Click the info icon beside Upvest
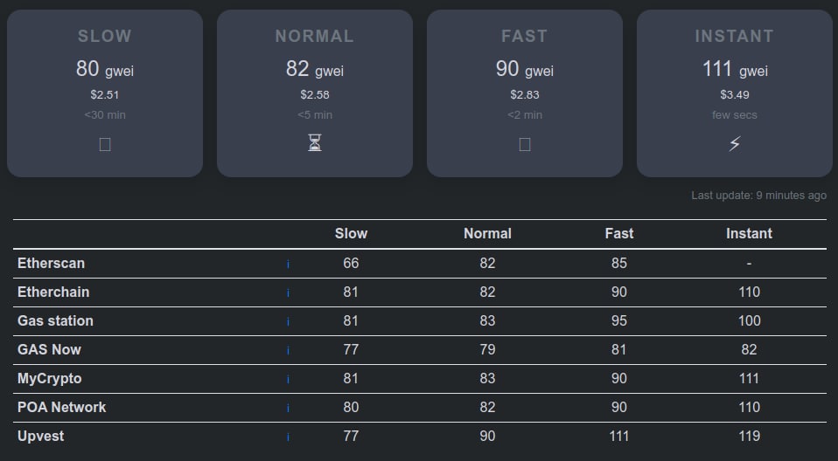The width and height of the screenshot is (838, 461). pyautogui.click(x=288, y=437)
